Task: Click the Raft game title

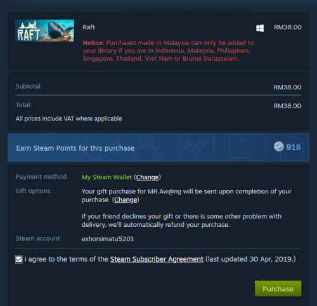Action: (x=89, y=27)
